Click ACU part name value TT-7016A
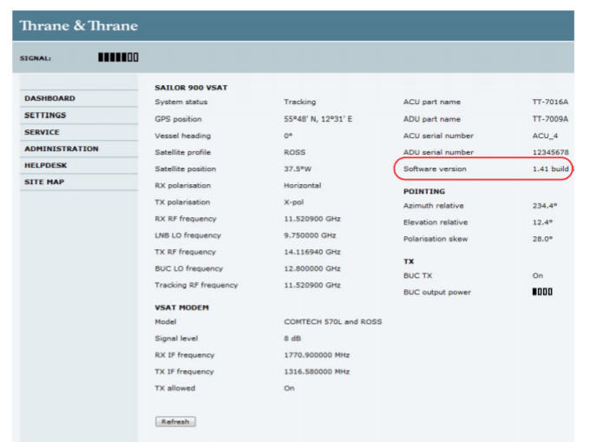The width and height of the screenshot is (590, 442). pyautogui.click(x=550, y=102)
